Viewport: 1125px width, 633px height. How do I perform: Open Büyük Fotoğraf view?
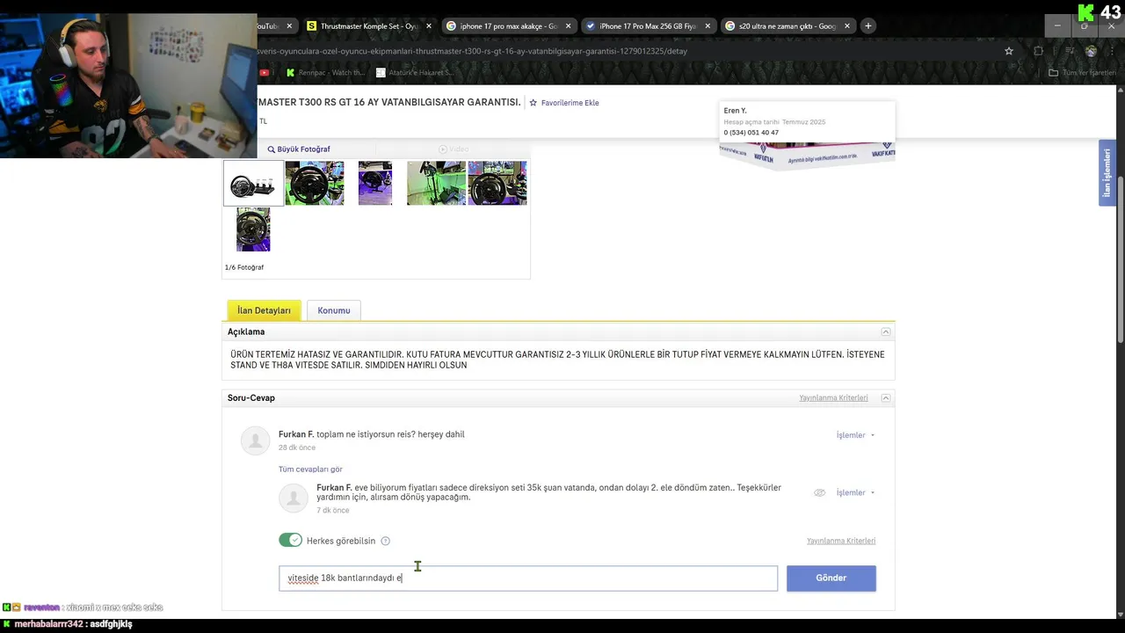(303, 149)
